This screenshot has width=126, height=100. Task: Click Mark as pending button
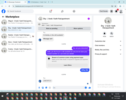52,28
